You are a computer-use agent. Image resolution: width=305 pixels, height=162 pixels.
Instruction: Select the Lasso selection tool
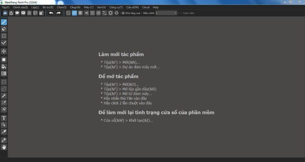click(x=4, y=89)
